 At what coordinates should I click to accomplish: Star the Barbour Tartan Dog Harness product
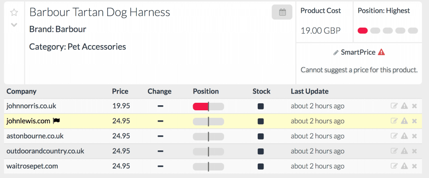14,13
